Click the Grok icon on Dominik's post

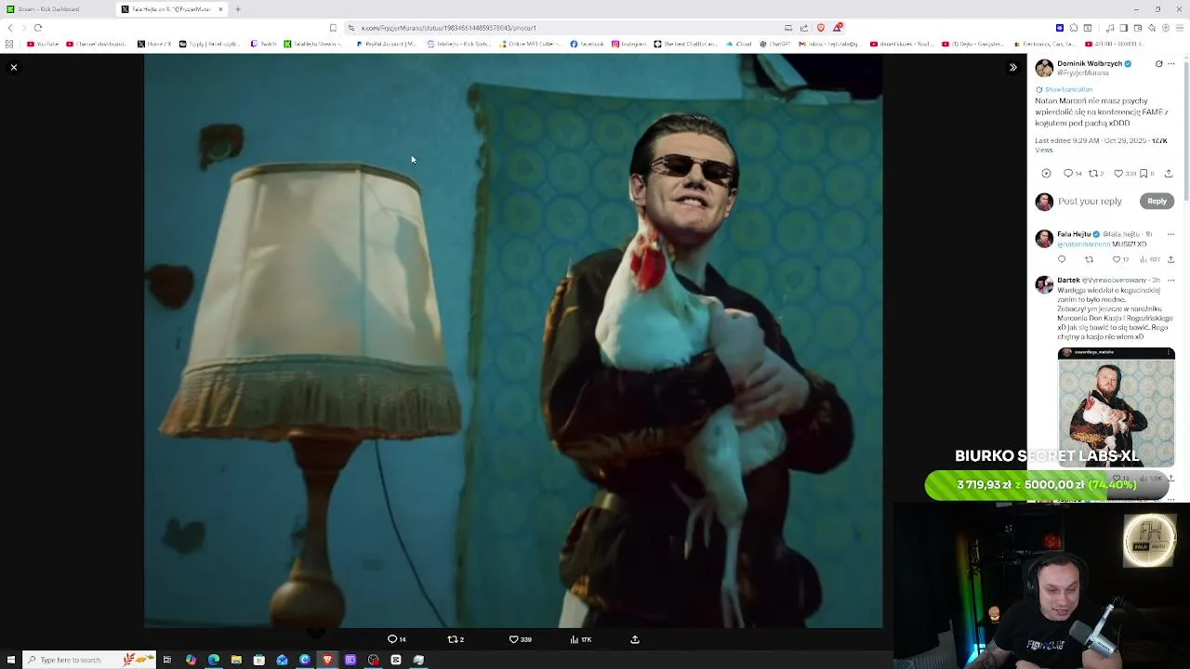tap(1158, 64)
